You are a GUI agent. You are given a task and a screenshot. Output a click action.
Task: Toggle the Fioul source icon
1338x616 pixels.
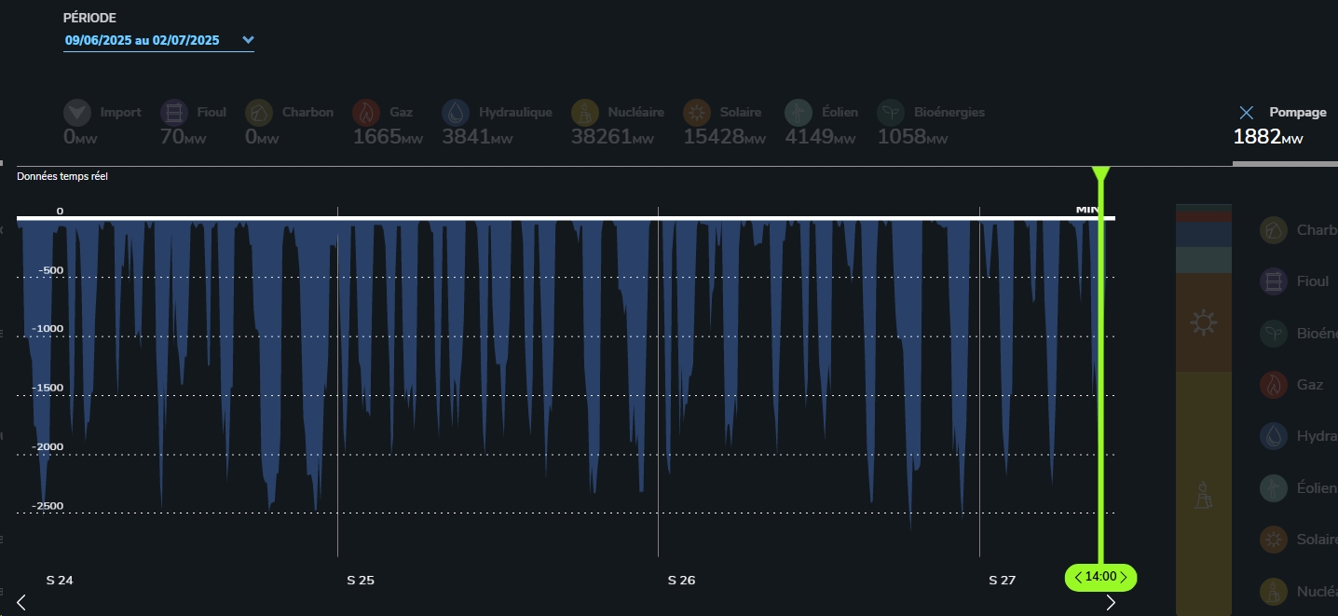point(174,113)
